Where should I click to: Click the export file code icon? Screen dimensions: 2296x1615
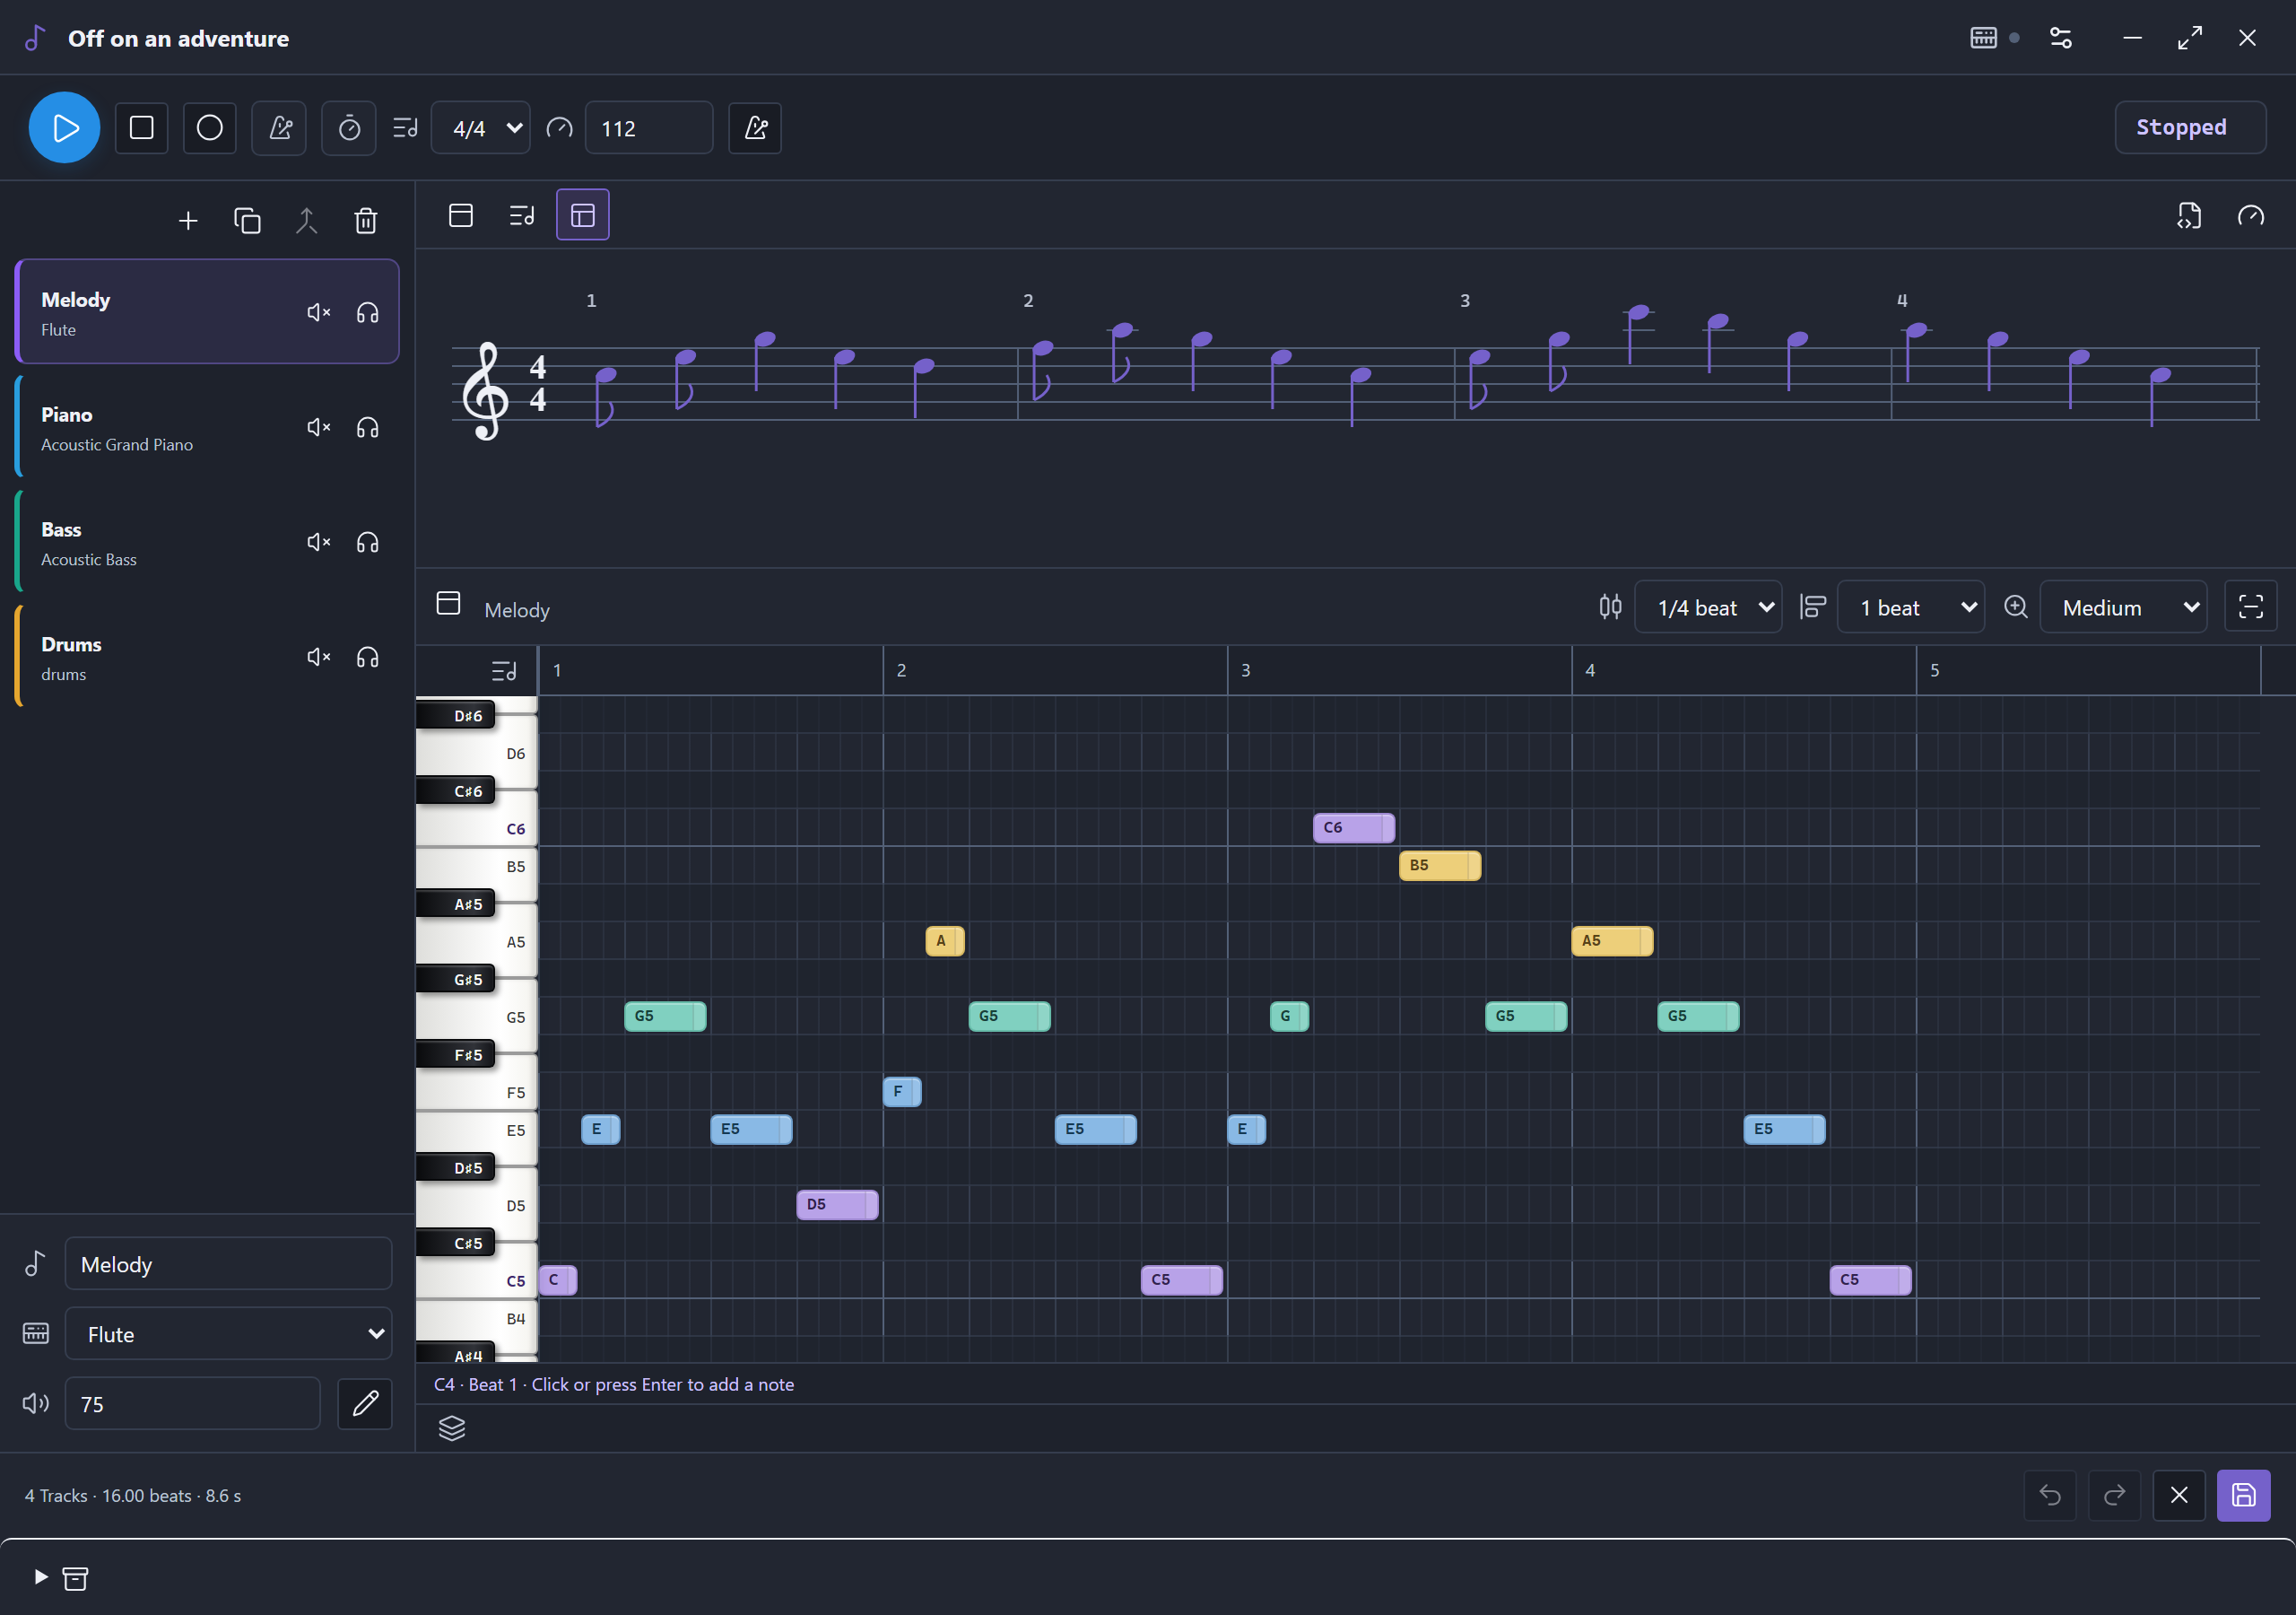click(x=2190, y=216)
